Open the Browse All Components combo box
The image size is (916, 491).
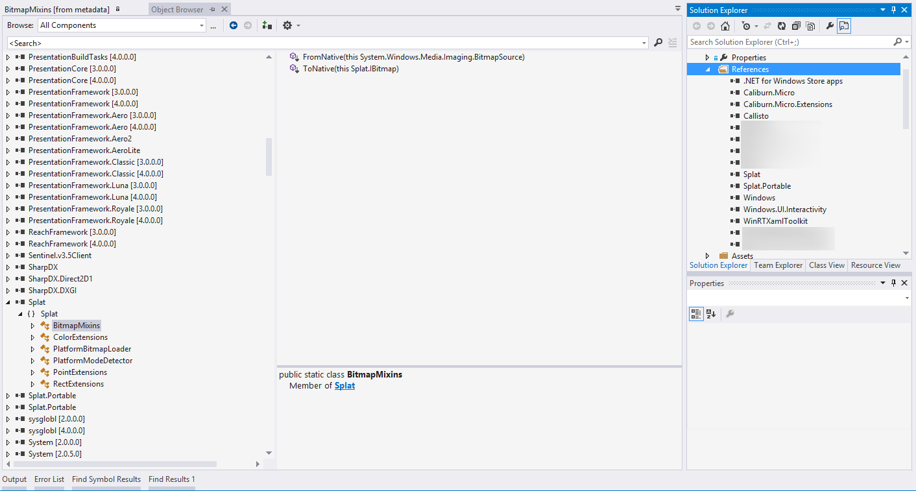coord(121,25)
